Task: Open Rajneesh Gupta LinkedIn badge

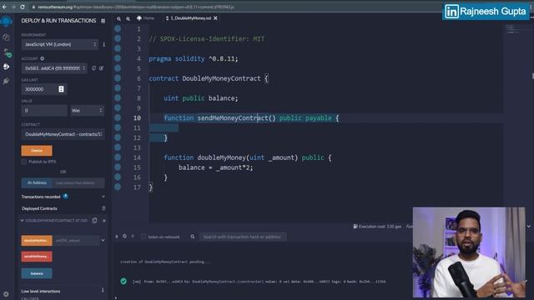Action: coord(486,12)
